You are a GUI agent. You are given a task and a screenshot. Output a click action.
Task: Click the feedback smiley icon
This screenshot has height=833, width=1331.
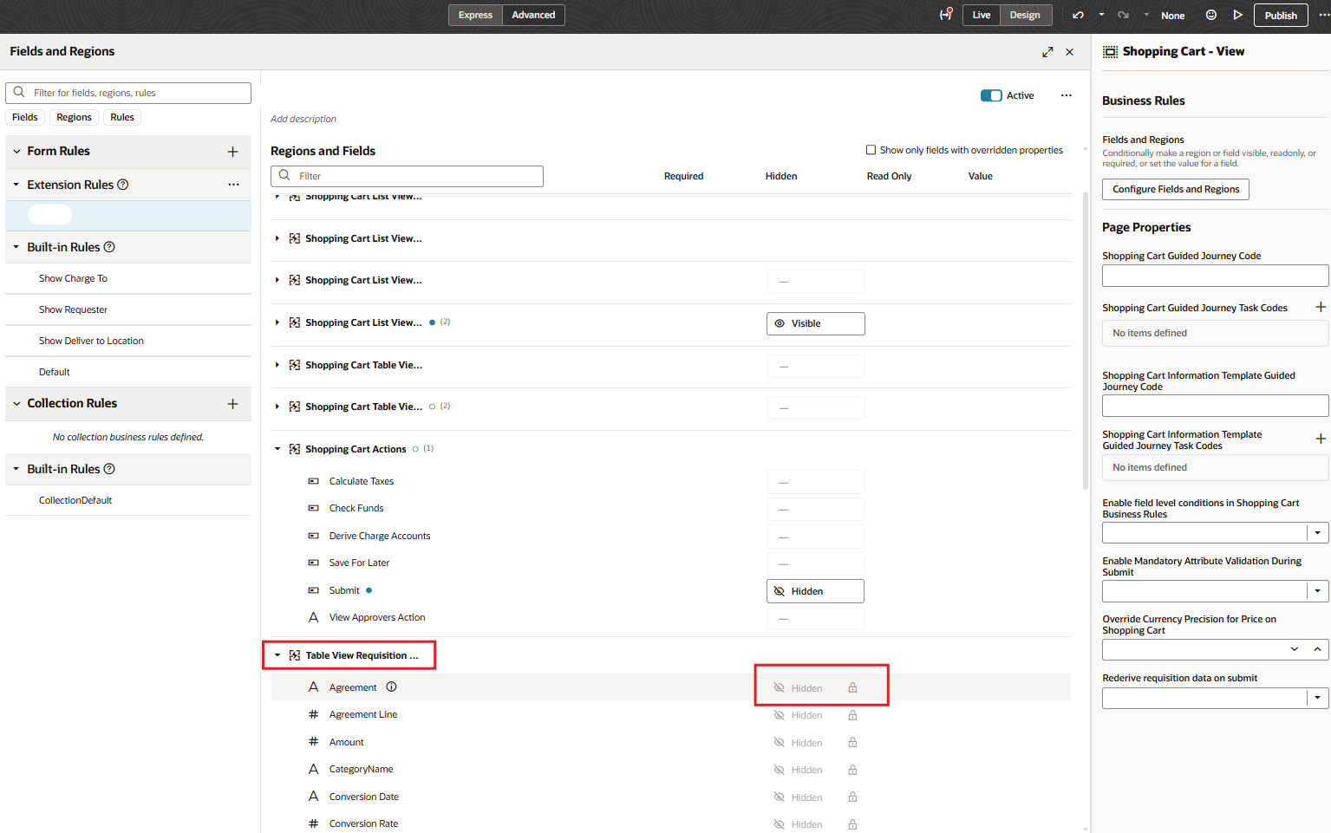click(1211, 15)
